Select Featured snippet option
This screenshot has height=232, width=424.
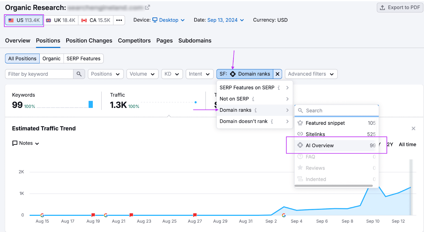coord(337,123)
